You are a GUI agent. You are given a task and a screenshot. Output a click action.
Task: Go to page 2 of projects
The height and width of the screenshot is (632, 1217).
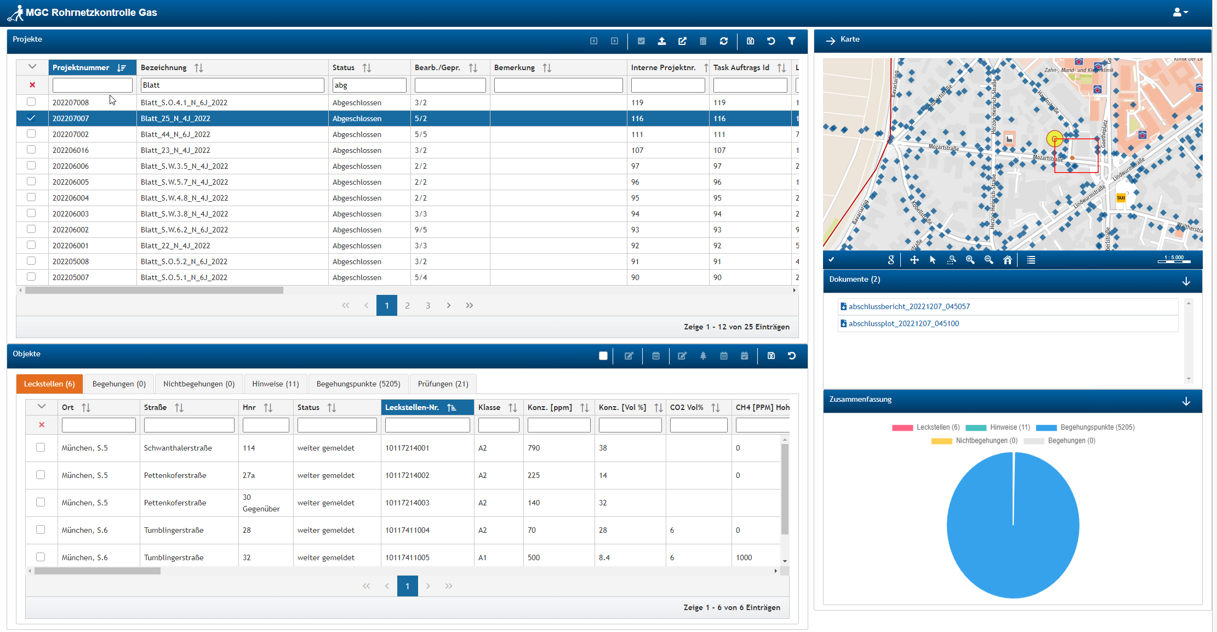tap(407, 305)
